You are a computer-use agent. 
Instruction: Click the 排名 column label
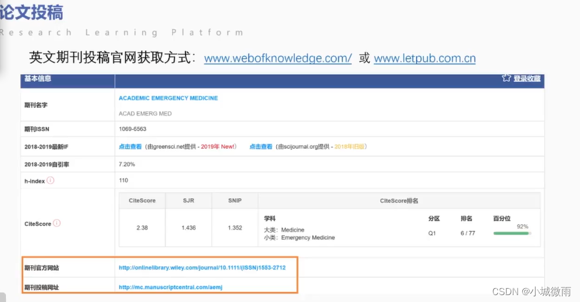(466, 218)
